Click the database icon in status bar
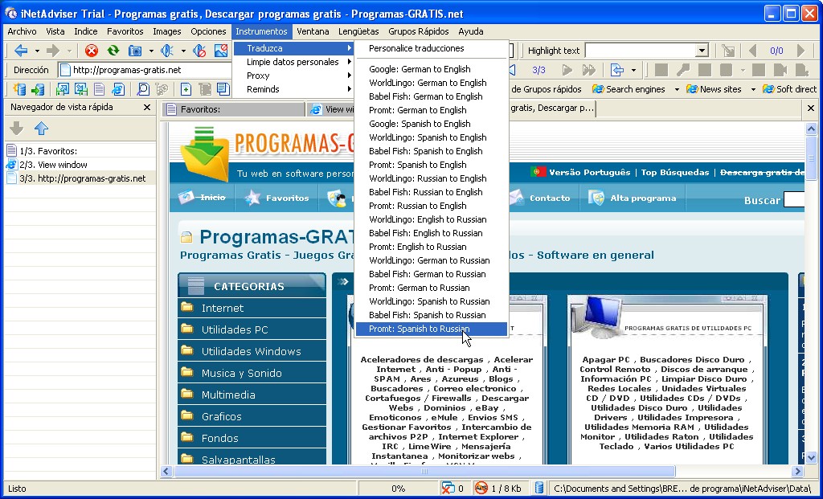 538,489
